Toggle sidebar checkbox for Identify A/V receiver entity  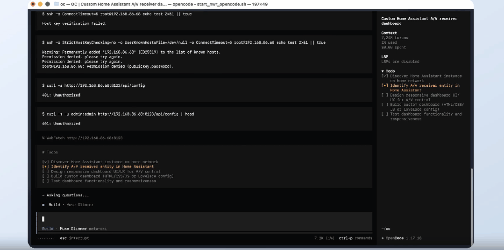(385, 85)
